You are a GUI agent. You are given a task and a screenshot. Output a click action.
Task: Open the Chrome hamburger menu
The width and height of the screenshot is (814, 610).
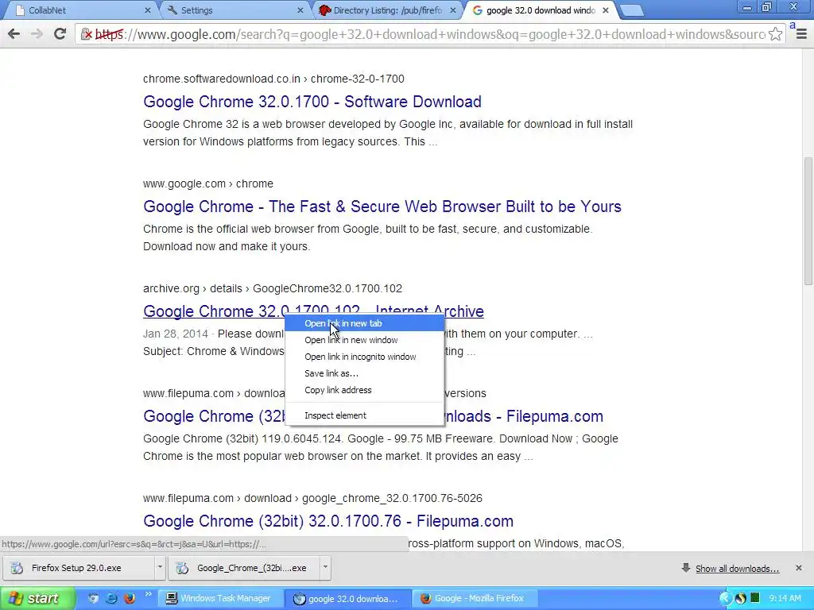801,34
